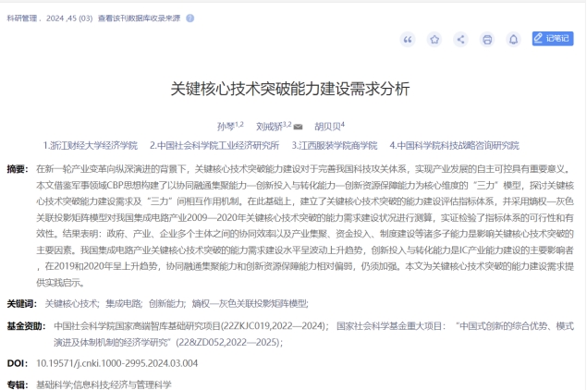Open the share icon

tap(460, 39)
